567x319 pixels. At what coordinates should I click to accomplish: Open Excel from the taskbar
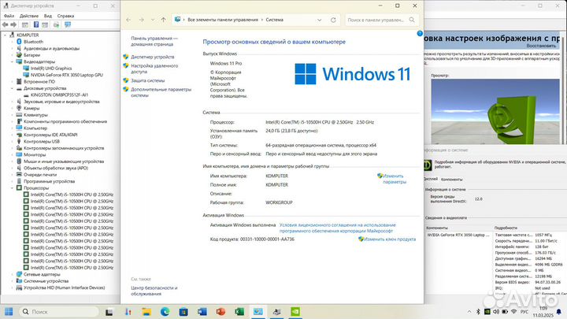click(239, 311)
